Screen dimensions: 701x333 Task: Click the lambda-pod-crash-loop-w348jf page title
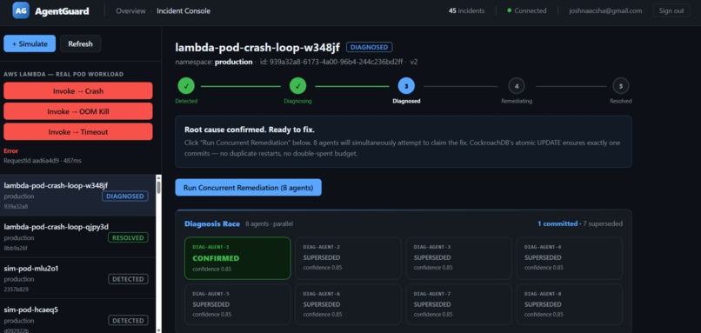coord(257,47)
